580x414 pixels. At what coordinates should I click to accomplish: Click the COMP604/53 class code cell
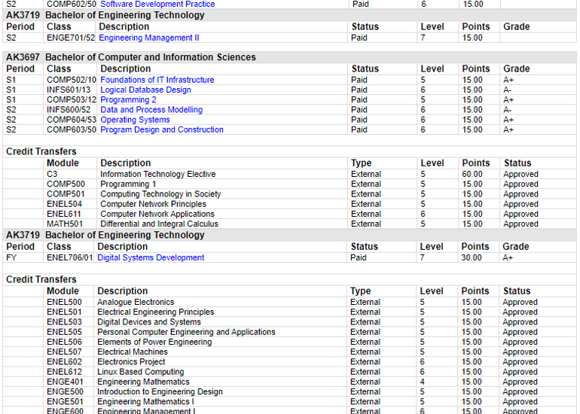[x=72, y=120]
